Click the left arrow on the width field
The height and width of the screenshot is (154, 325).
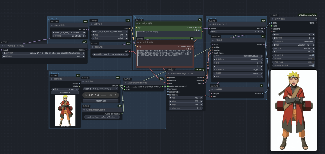170,98
